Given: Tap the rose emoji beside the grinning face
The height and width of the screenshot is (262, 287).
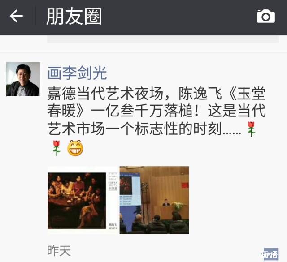Looking at the screenshot, I should (57, 148).
